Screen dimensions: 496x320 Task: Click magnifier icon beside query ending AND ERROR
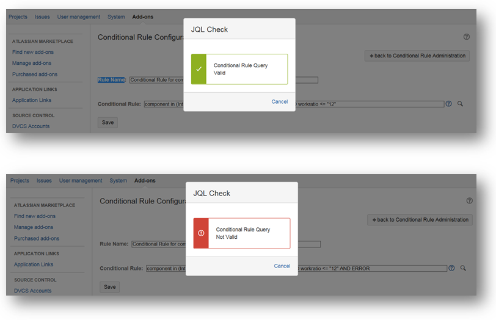pyautogui.click(x=463, y=268)
